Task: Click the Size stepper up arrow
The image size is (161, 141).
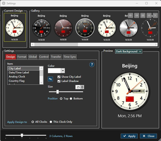Action: click(82, 86)
